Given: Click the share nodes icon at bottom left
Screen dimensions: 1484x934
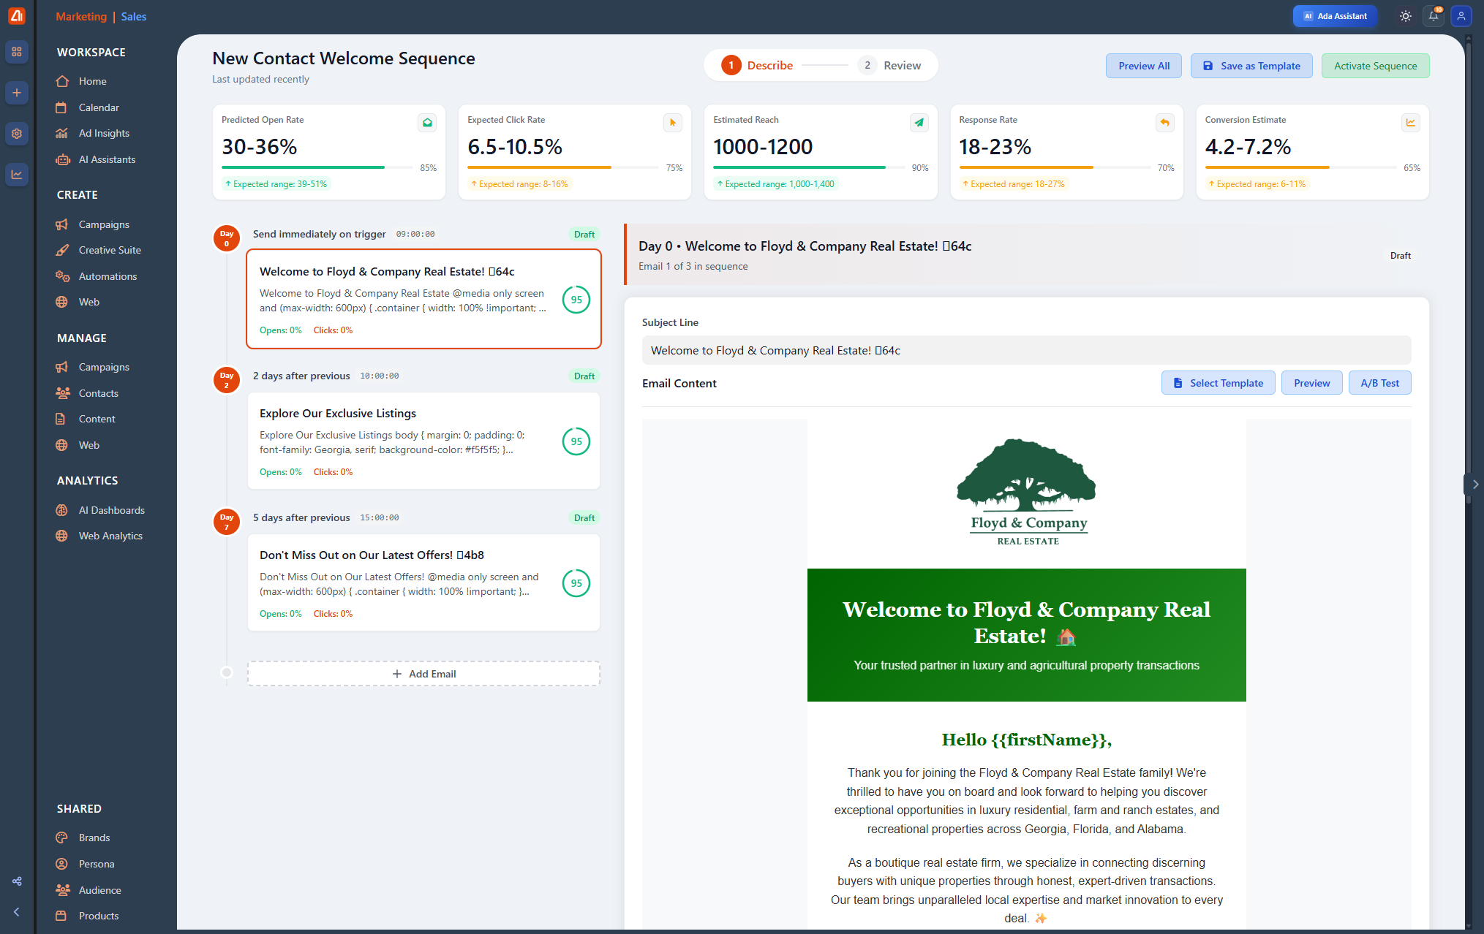Looking at the screenshot, I should pyautogui.click(x=16, y=881).
